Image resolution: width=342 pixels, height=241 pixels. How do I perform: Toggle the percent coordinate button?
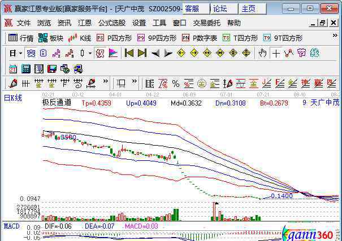[x=176, y=83]
